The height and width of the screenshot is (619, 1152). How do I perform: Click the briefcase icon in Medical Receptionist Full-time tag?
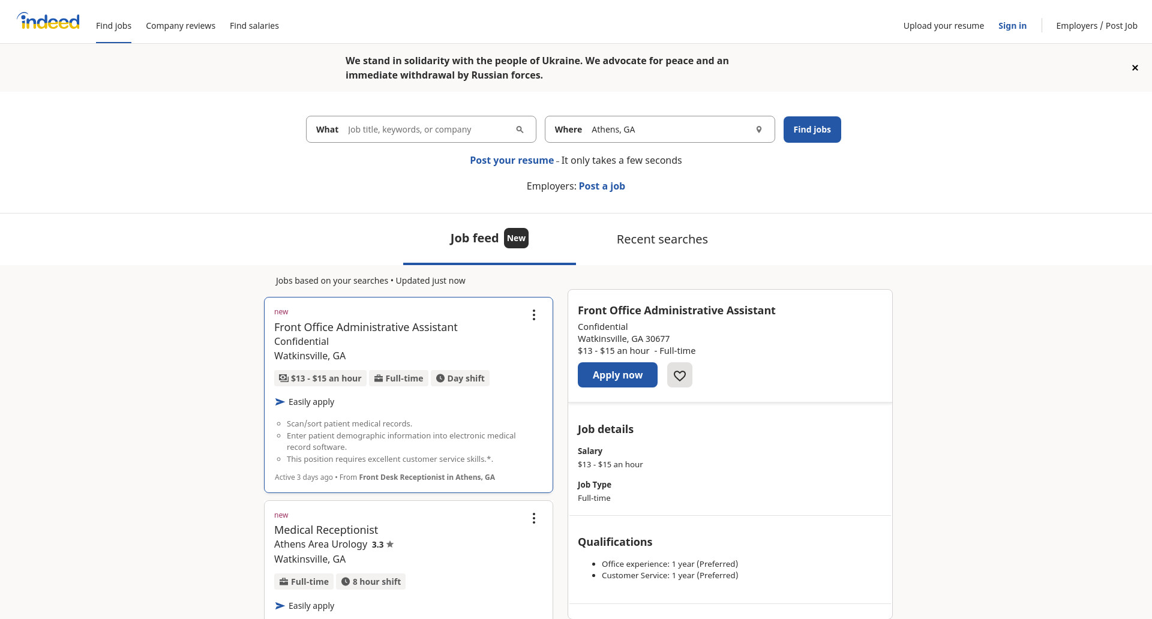(284, 582)
